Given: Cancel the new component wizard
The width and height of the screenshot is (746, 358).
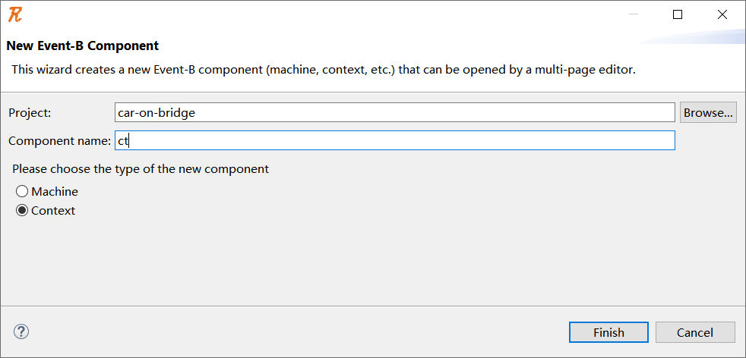Looking at the screenshot, I should [695, 332].
